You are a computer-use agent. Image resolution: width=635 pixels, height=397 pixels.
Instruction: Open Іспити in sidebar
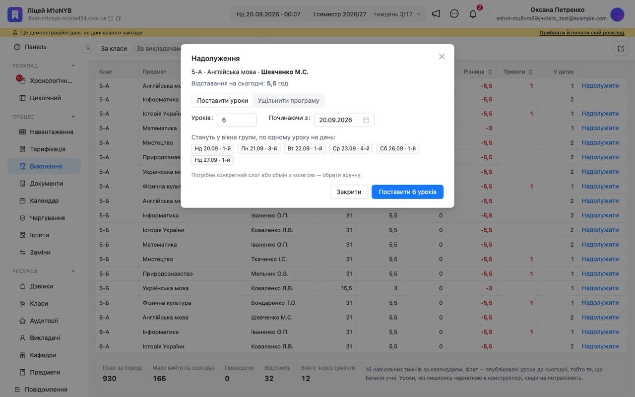coord(44,235)
